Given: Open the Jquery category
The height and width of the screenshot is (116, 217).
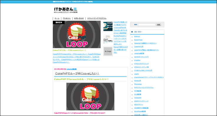Looking at the screenshot, I should (x=136, y=74).
